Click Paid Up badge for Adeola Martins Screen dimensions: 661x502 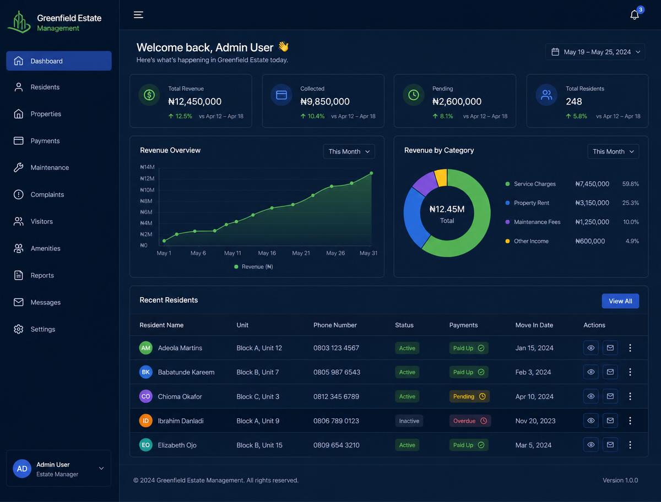469,348
